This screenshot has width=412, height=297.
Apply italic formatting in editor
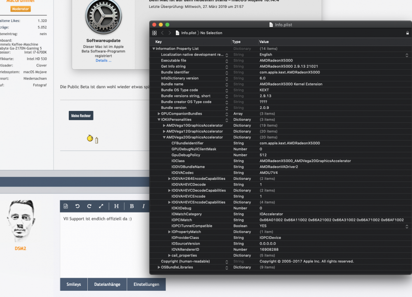click(x=143, y=206)
